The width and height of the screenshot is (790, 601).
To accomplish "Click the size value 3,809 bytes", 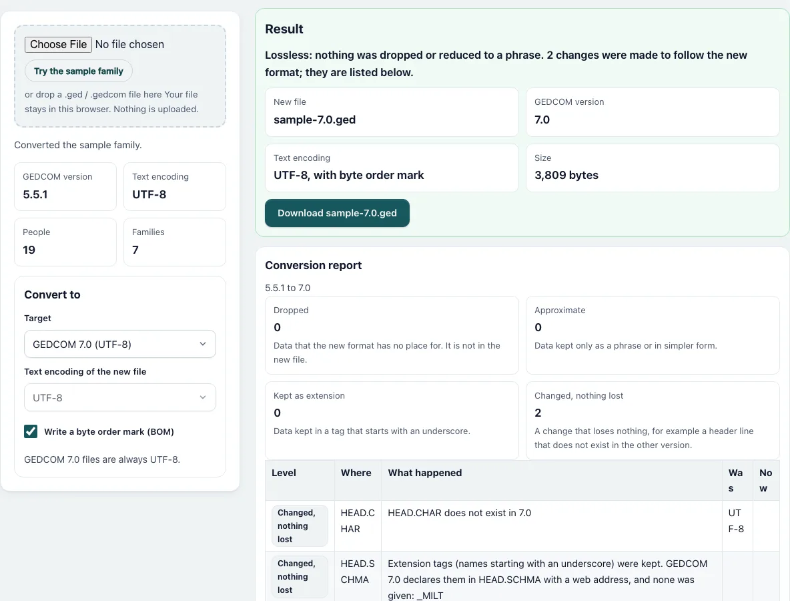I will click(x=566, y=176).
